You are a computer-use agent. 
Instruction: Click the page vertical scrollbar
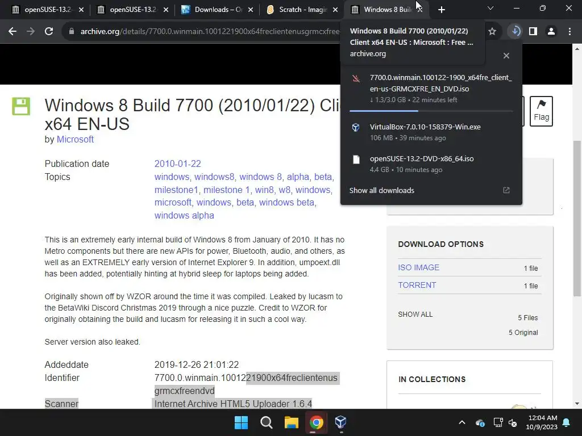point(577,219)
